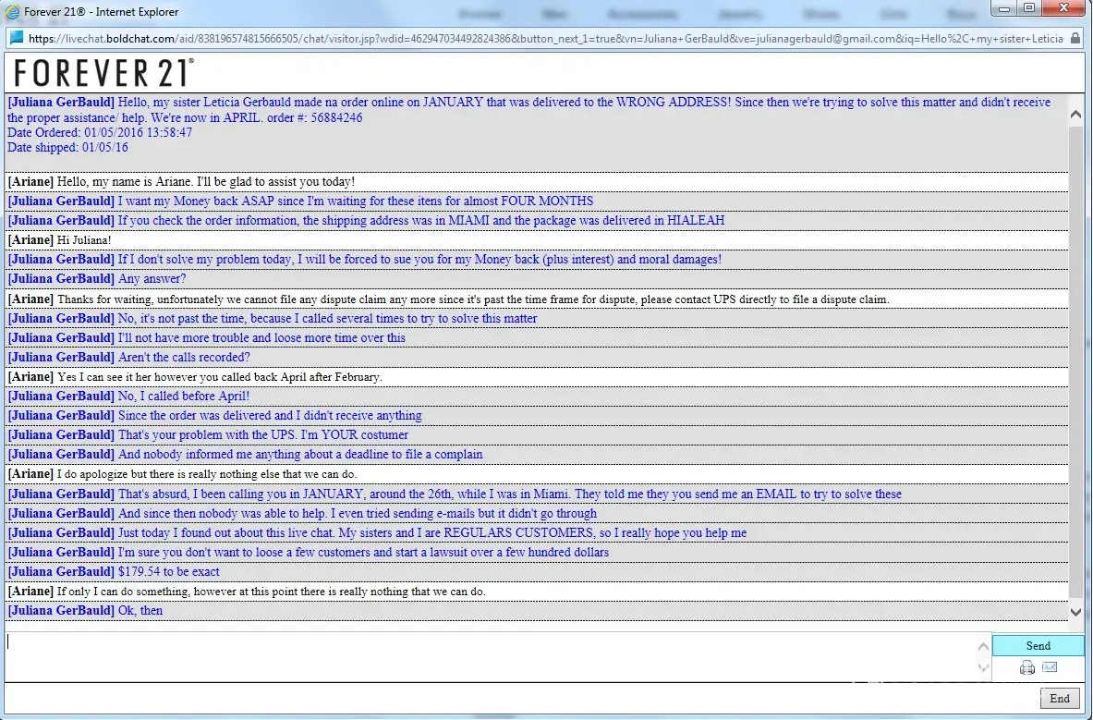Click the chat history scrollbar thumb
The image size is (1093, 720).
[1075, 360]
